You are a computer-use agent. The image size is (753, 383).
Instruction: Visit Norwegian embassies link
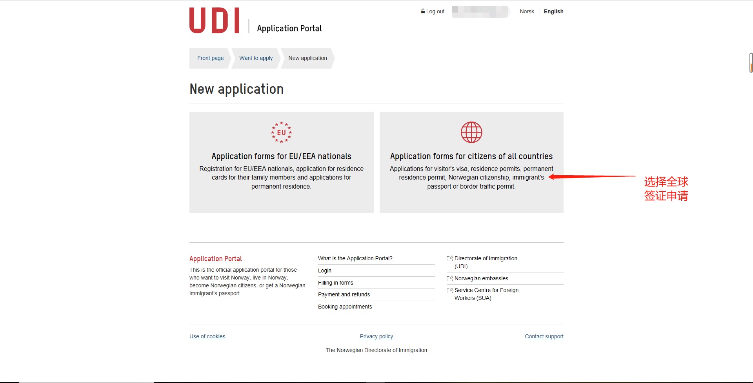(481, 278)
